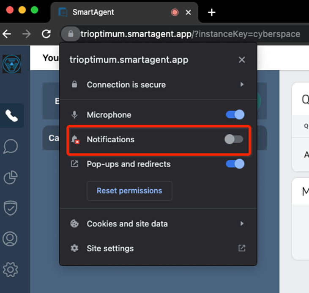
Task: Open the chat bubble sidebar icon
Action: coord(11,146)
